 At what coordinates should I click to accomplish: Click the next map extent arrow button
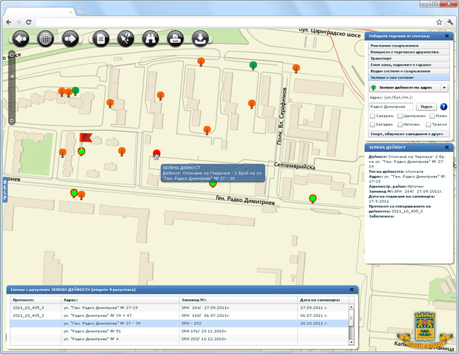click(x=71, y=38)
